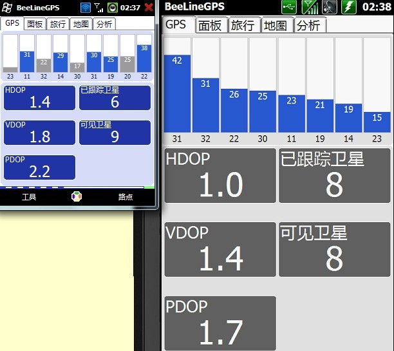This screenshot has width=394, height=351.
Task: Click the 已跟踪卫星 8 panel in right window
Action: tap(334, 175)
